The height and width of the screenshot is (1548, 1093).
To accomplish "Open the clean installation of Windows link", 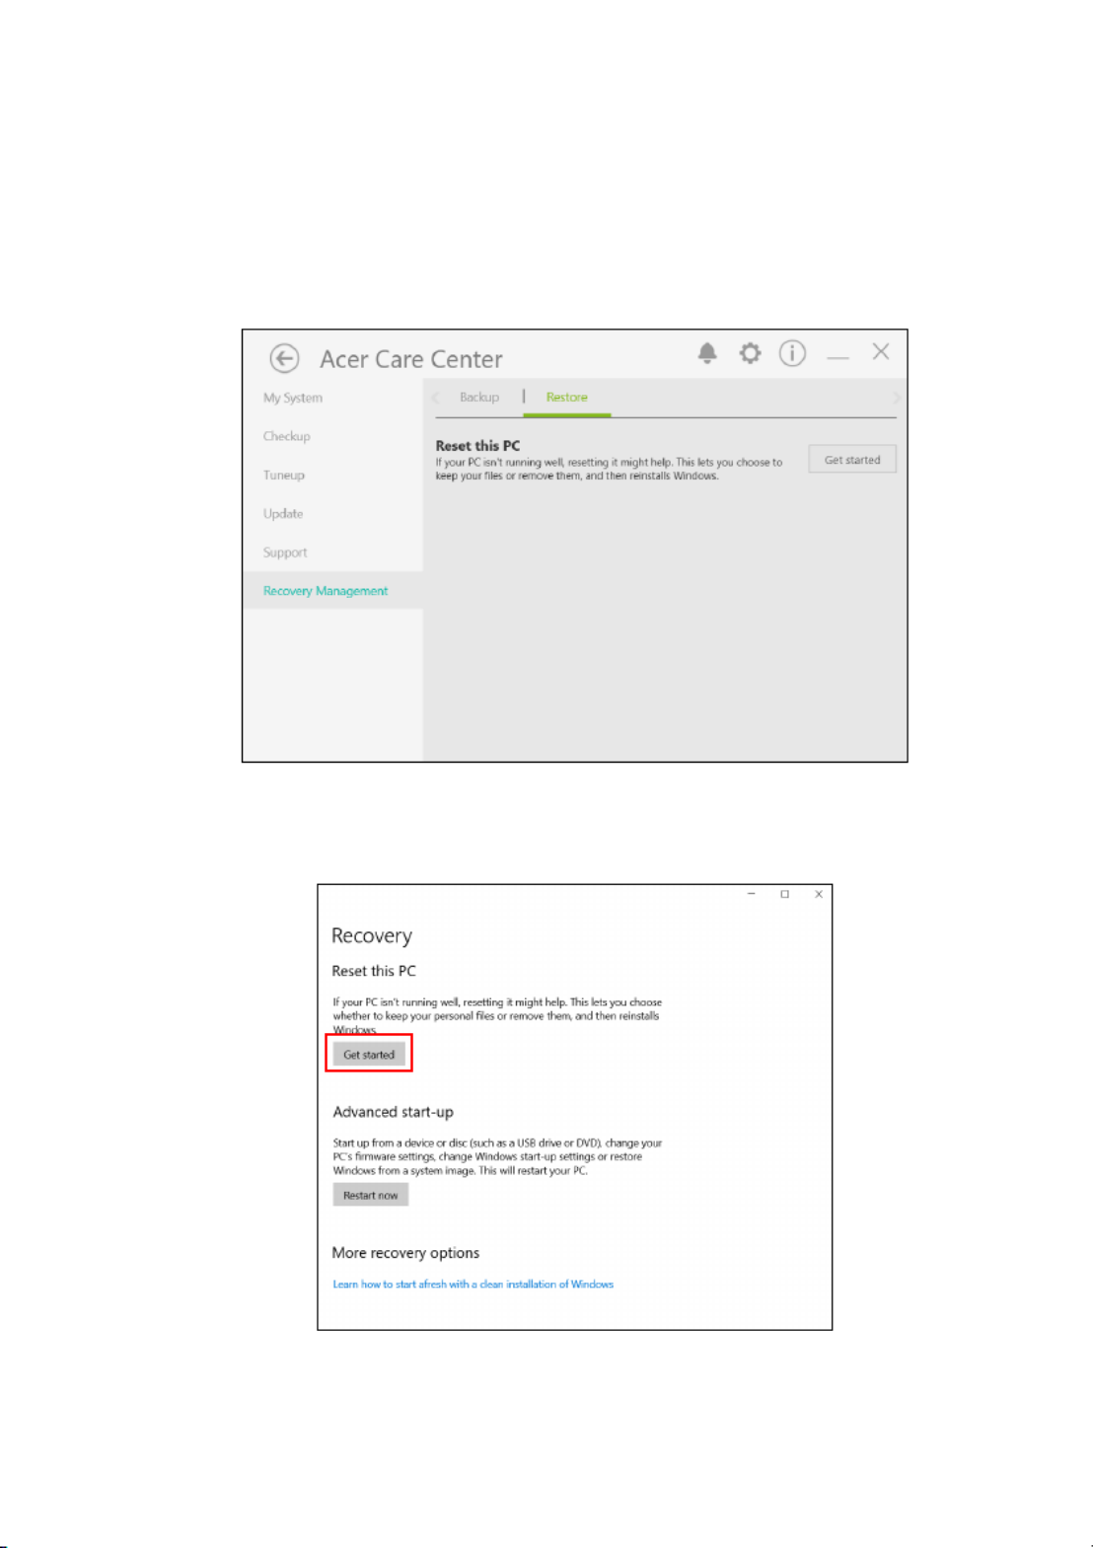I will coord(473,1284).
